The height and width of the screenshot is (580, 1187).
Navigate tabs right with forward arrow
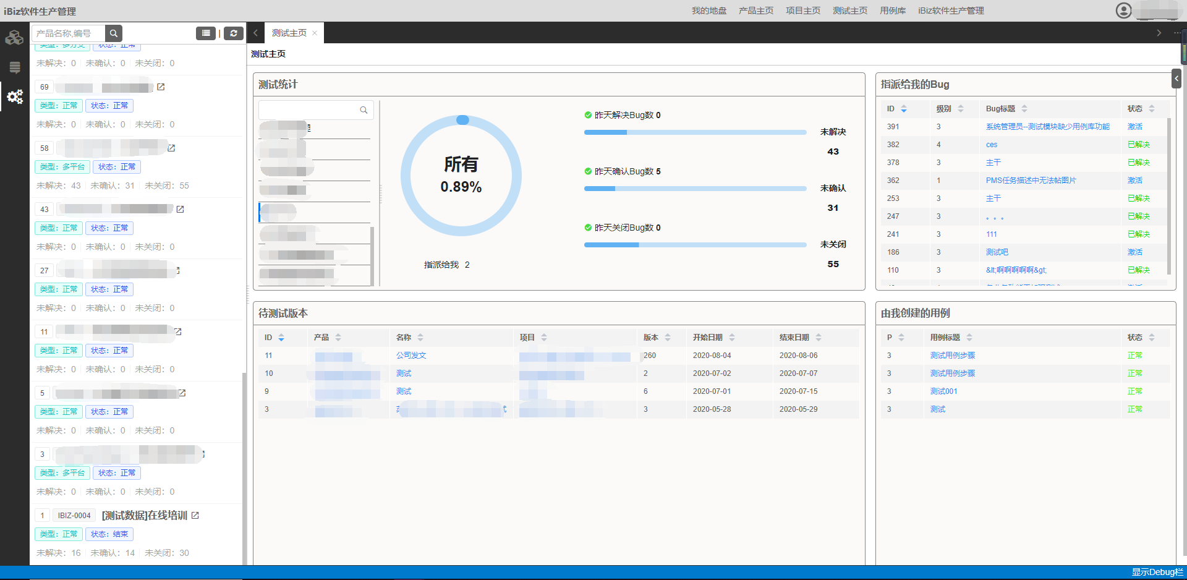1159,33
